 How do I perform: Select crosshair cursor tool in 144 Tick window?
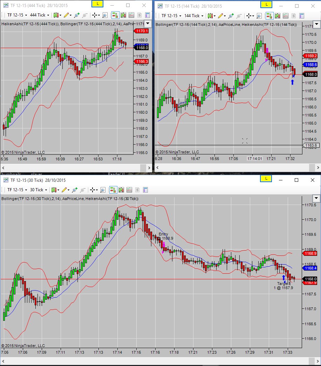[x=250, y=16]
